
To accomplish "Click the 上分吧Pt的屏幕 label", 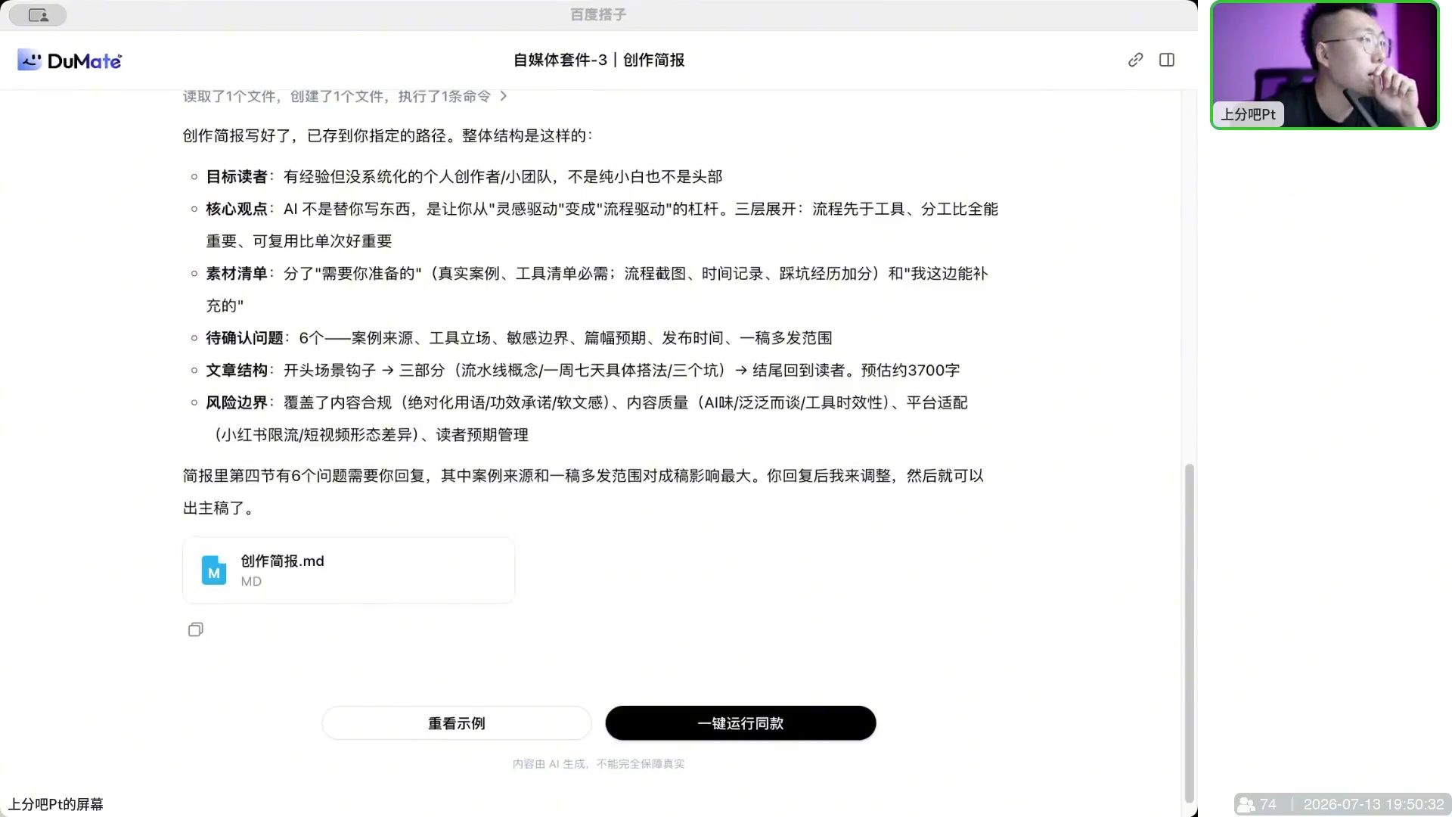I will (x=55, y=804).
